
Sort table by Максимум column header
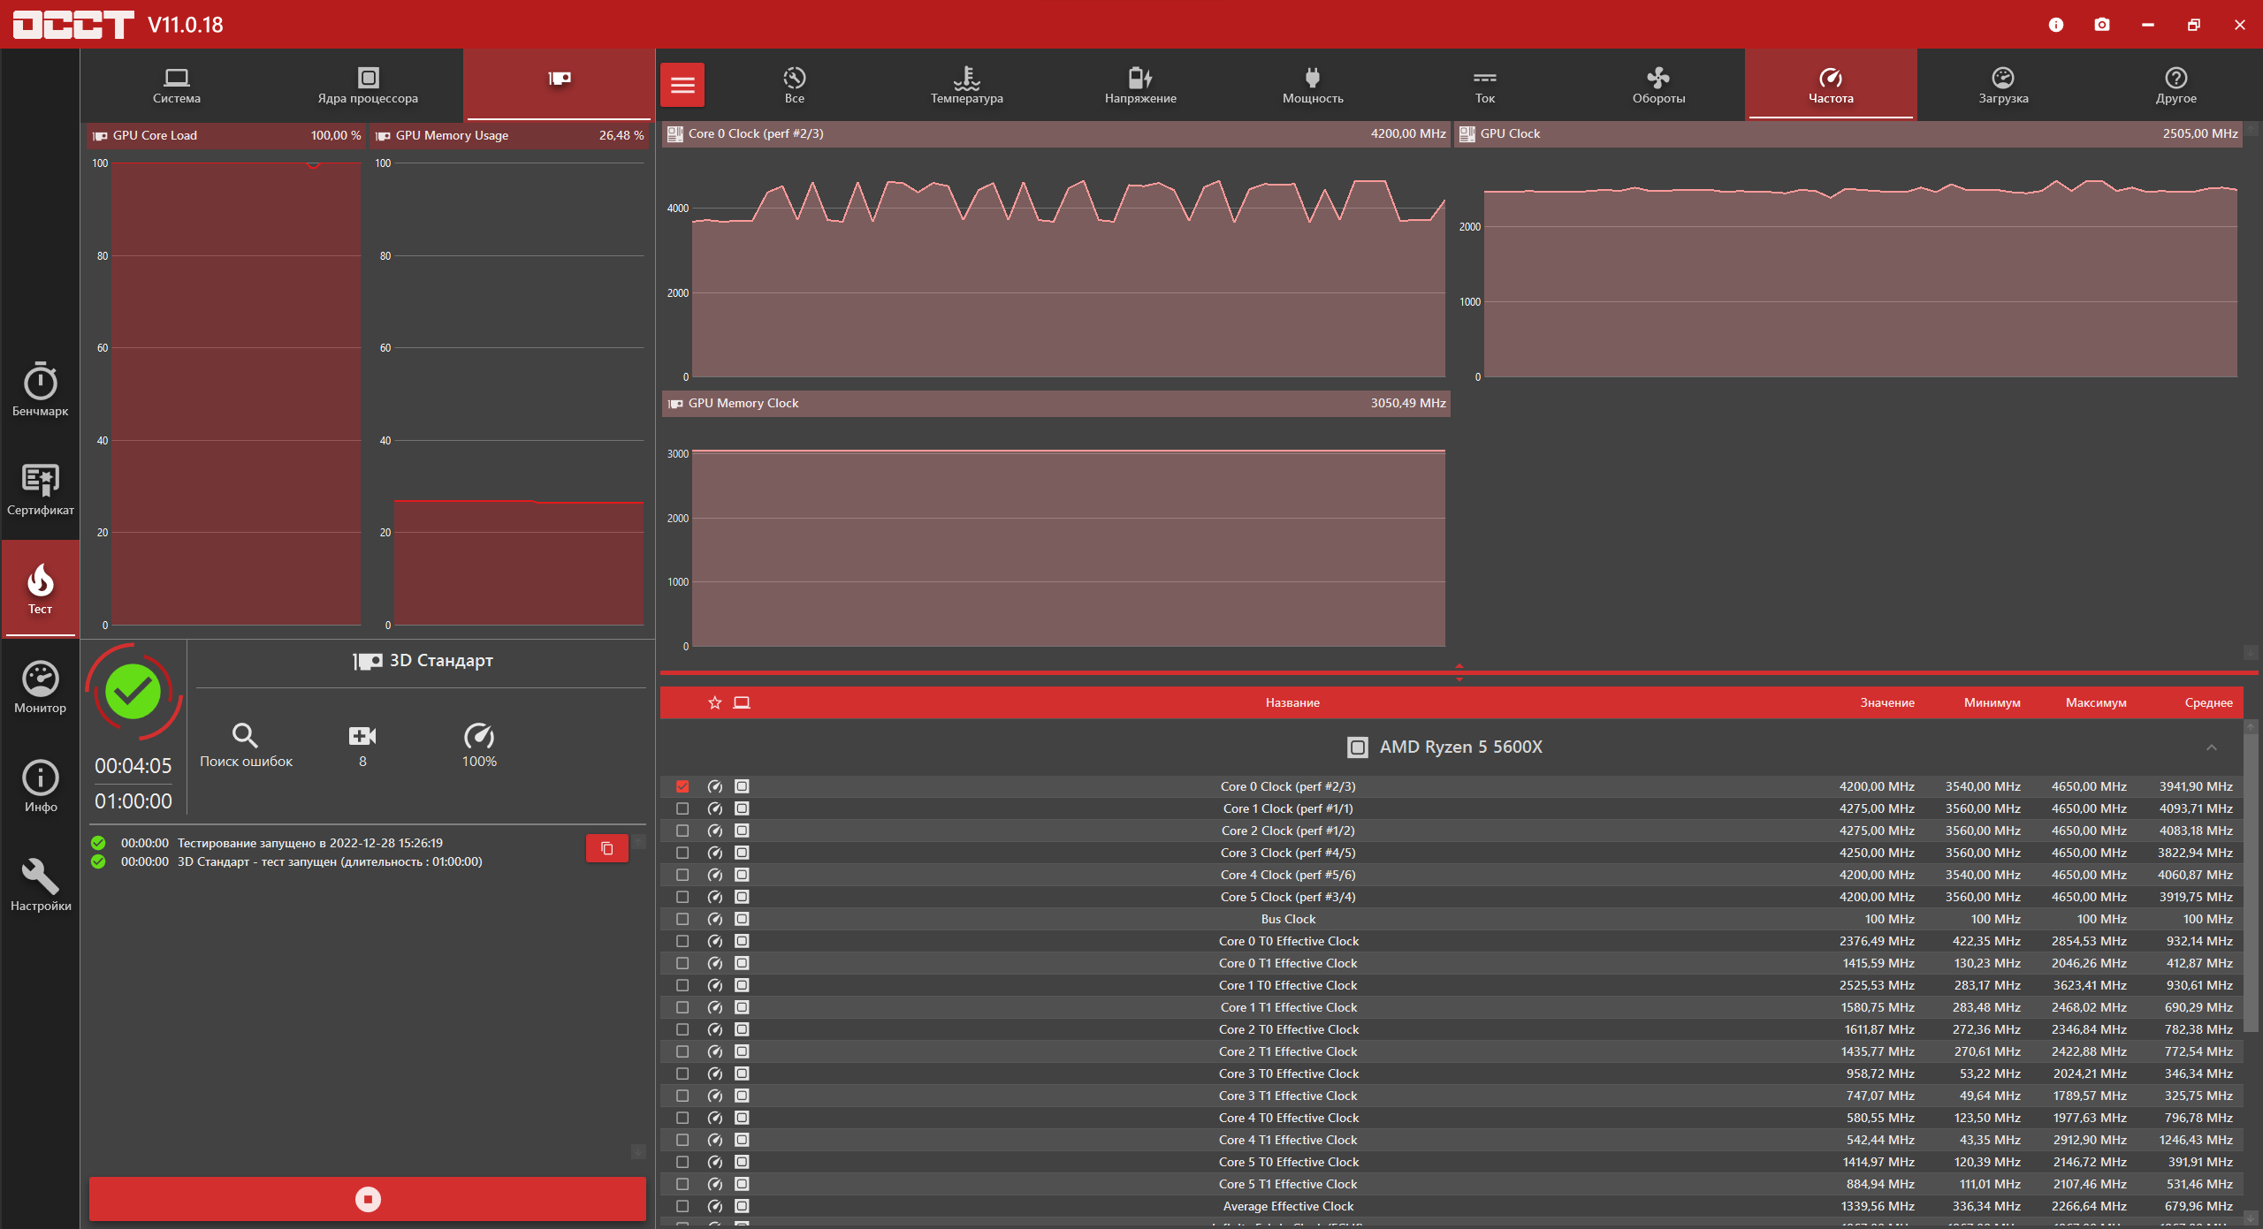coord(2095,702)
